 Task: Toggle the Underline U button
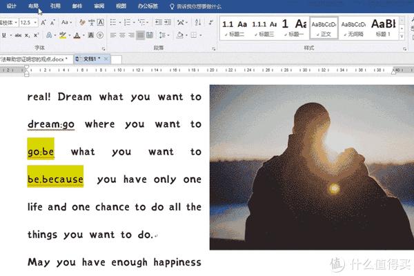click(4, 35)
